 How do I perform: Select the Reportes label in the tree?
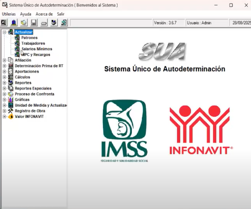tap(23, 83)
